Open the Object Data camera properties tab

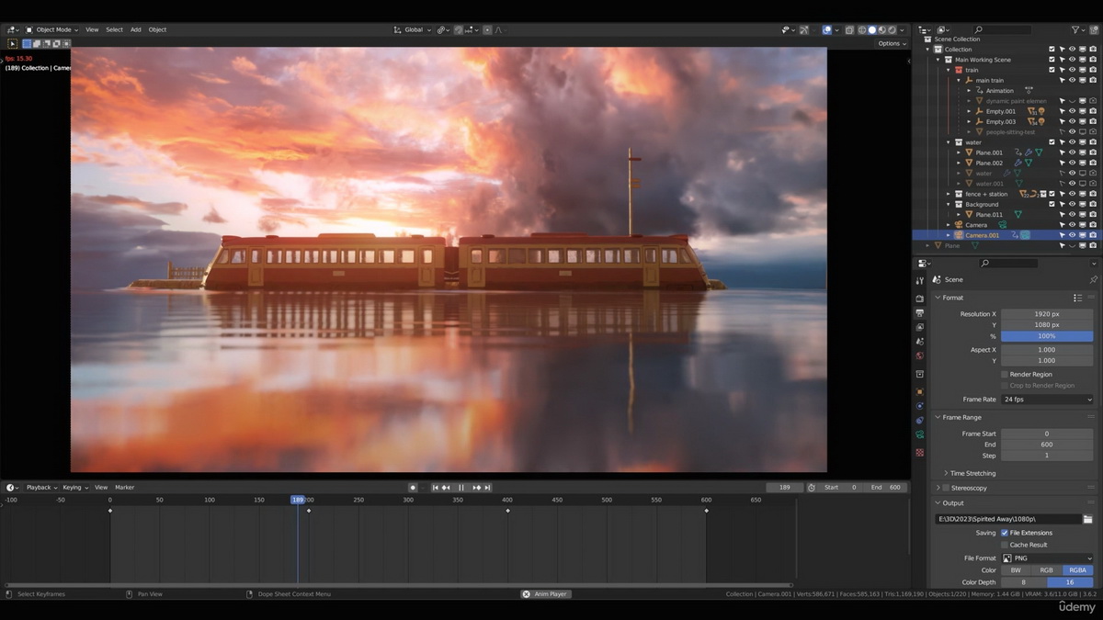click(x=919, y=434)
